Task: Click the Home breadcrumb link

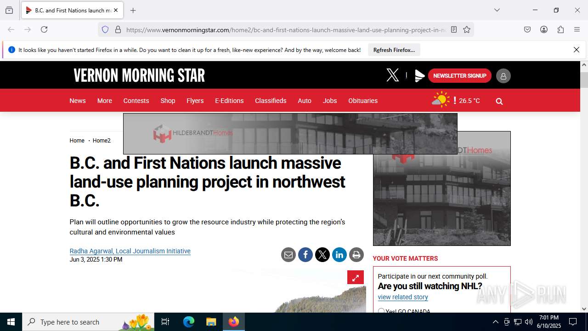Action: [x=77, y=141]
